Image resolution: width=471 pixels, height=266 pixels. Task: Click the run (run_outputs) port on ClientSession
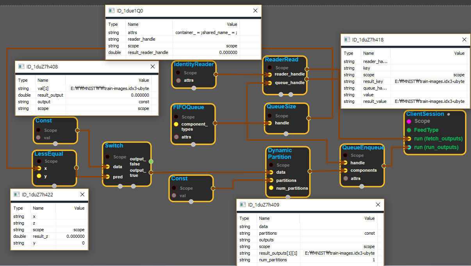(409, 147)
